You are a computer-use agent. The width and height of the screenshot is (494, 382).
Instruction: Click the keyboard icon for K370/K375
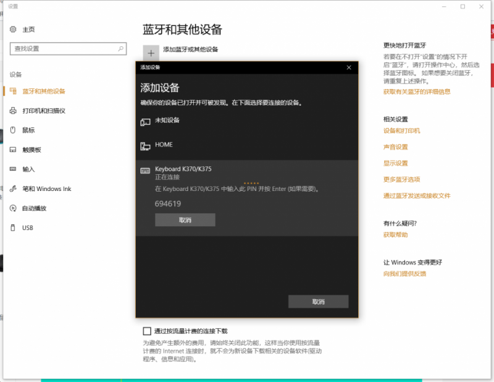145,171
